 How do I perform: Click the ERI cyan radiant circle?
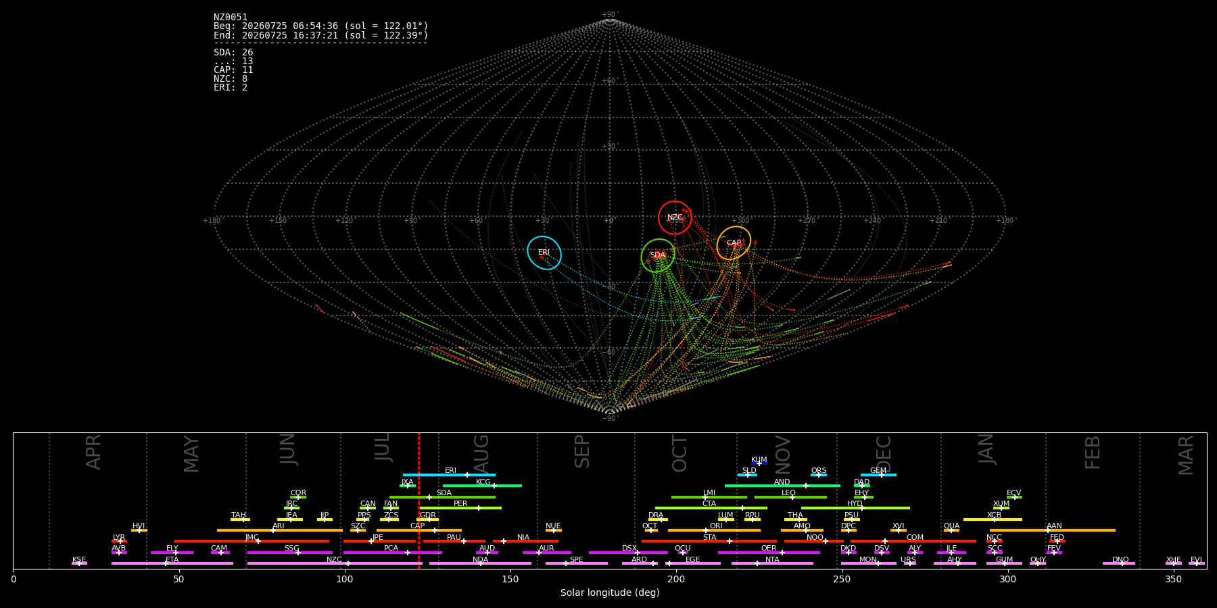click(544, 253)
